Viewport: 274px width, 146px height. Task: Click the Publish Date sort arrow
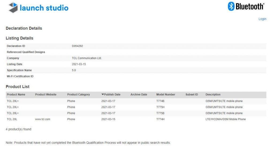102,94
